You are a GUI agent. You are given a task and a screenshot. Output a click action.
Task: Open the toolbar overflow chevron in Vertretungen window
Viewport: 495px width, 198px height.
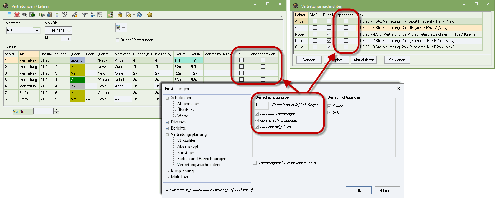click(281, 17)
